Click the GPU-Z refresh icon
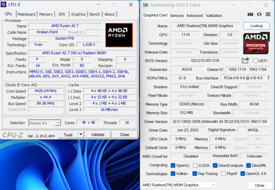Screen dimensions: 275x190 [x=259, y=14]
